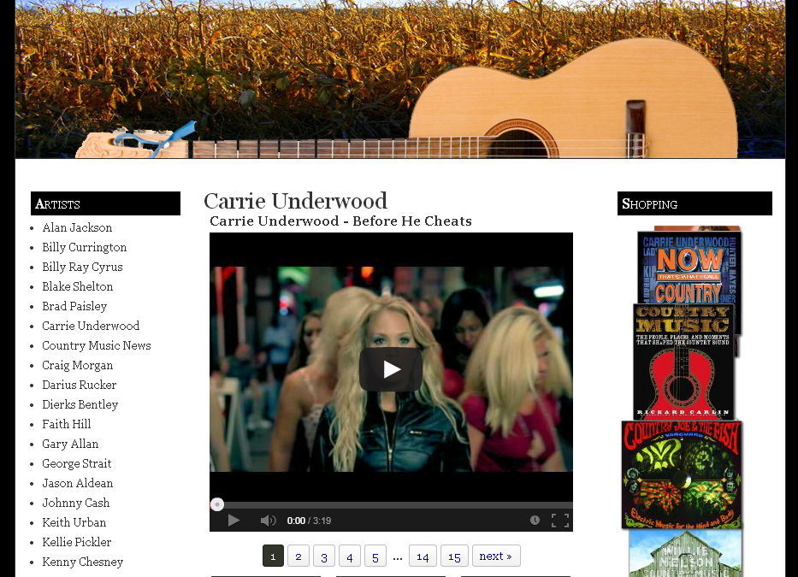The height and width of the screenshot is (577, 798).
Task: Open the Johnny Cash artist link
Action: click(x=76, y=503)
